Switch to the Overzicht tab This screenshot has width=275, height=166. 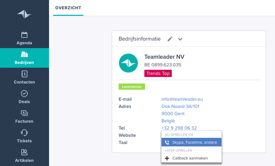click(68, 8)
